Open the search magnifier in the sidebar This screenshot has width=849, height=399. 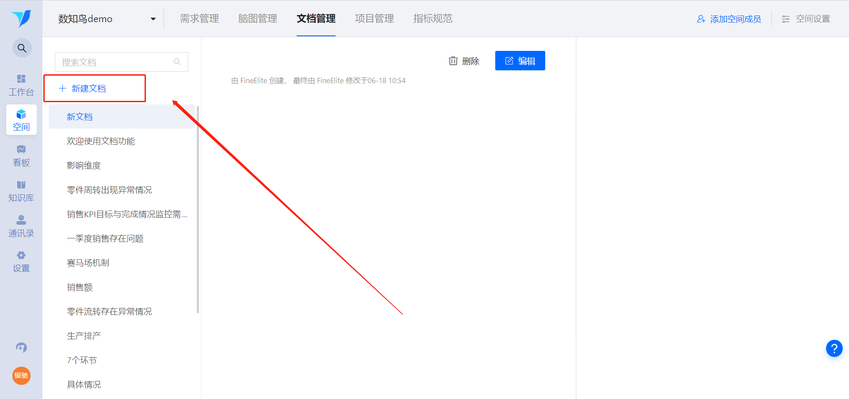(22, 48)
